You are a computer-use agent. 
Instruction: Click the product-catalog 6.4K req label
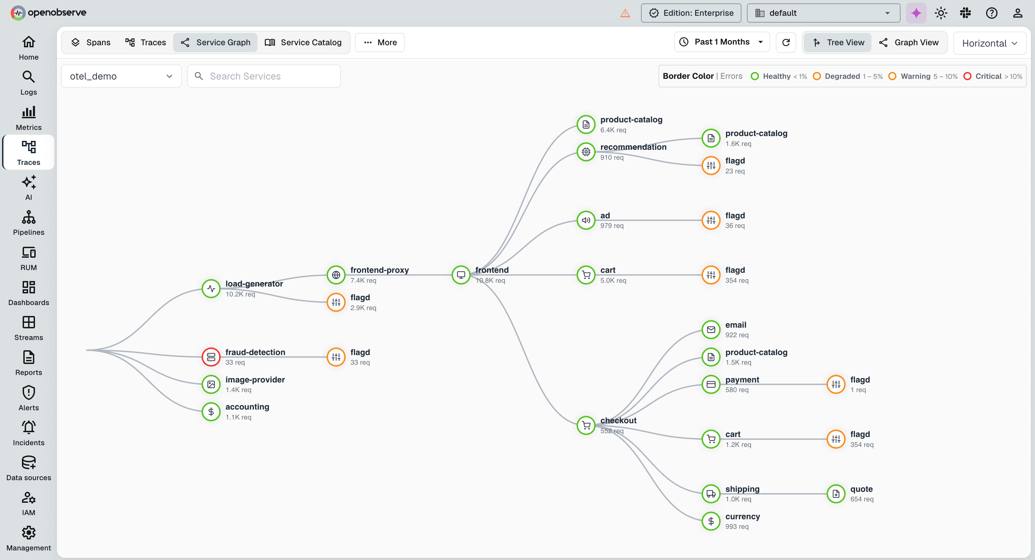coord(631,124)
